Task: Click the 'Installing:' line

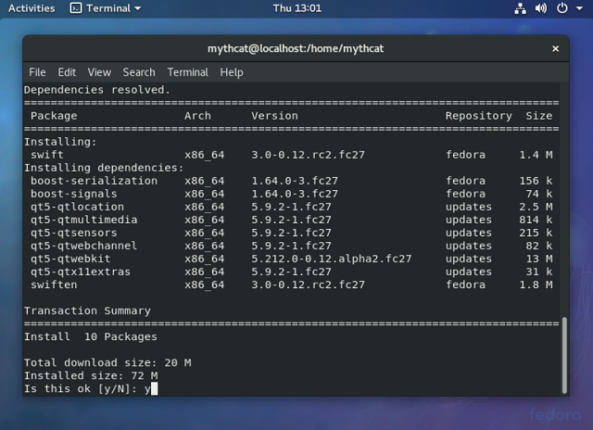Action: coord(60,142)
